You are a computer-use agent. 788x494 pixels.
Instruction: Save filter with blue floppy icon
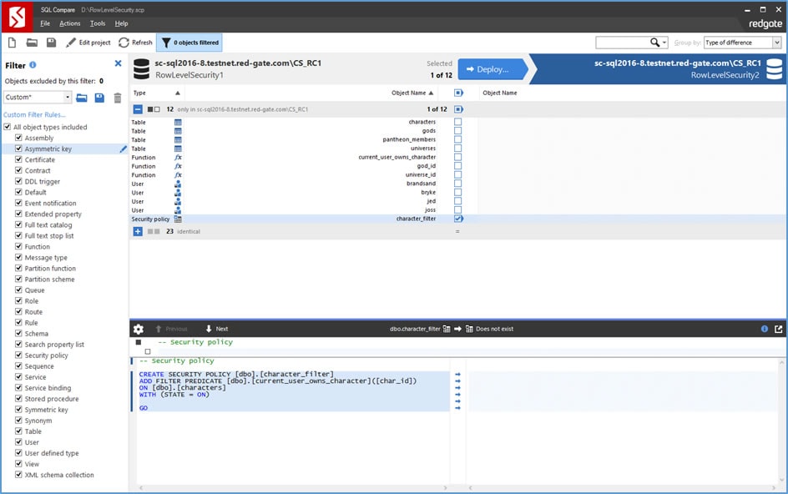[99, 98]
